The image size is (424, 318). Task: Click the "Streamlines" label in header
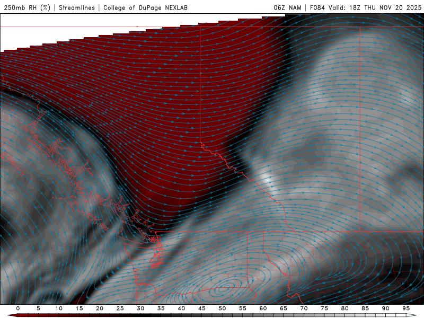[x=77, y=7]
